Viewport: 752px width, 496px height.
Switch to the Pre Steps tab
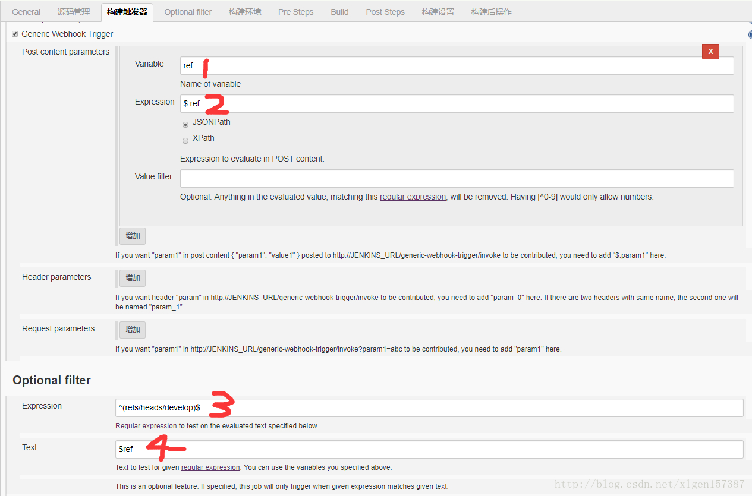295,12
